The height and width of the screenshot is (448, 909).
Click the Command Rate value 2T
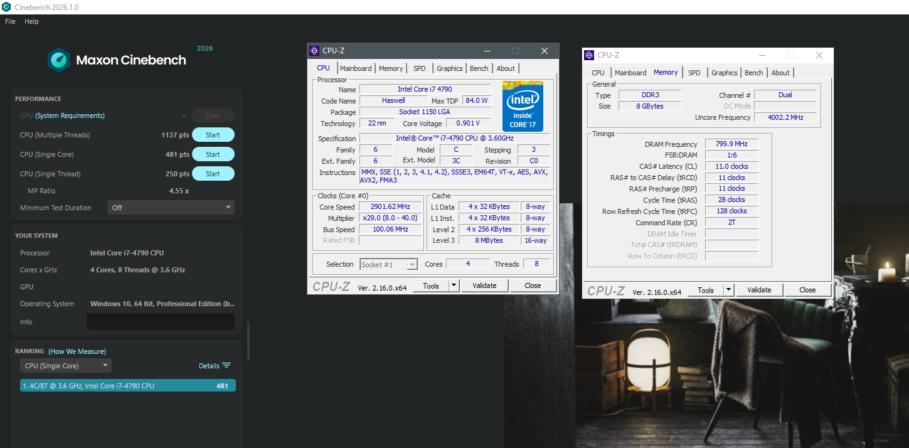(x=731, y=222)
